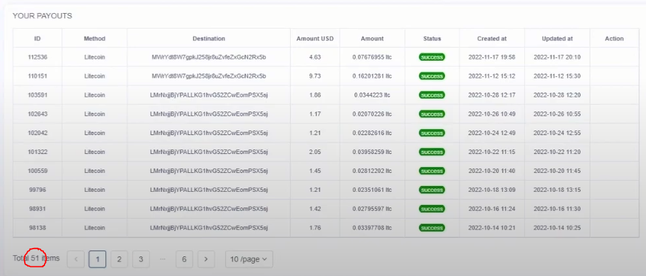Click the success badge for payout 112536
This screenshot has height=276, width=646.
432,57
